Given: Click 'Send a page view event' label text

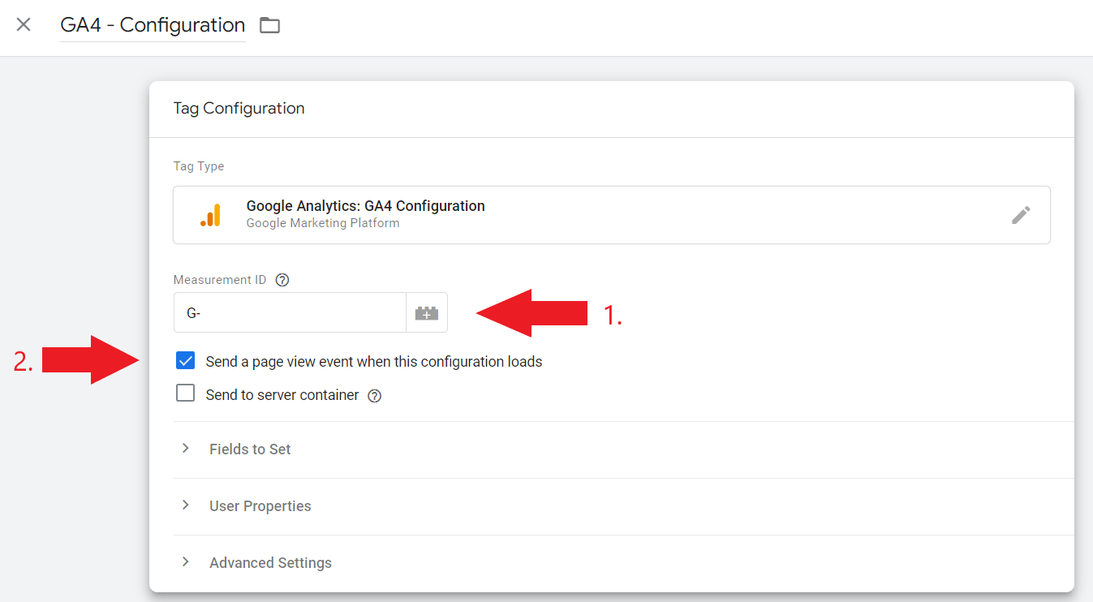Looking at the screenshot, I should (x=373, y=362).
